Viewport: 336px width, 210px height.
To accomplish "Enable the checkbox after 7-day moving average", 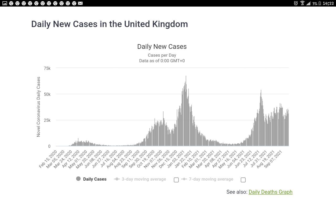I will (243, 180).
